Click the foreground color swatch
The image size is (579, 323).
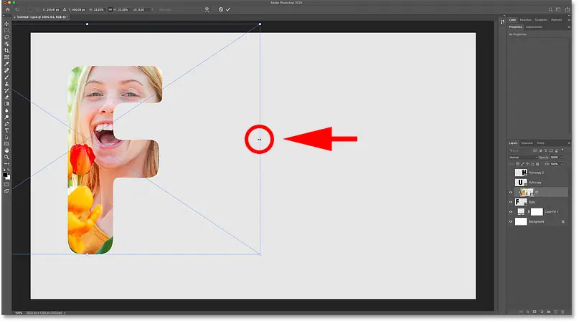[x=6, y=173]
